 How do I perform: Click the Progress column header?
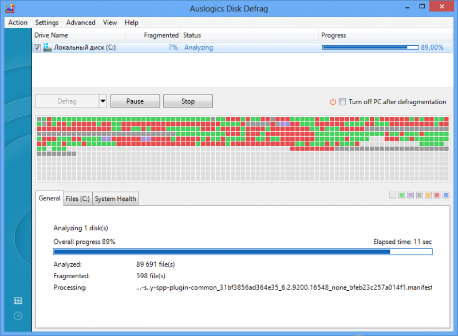pyautogui.click(x=385, y=35)
